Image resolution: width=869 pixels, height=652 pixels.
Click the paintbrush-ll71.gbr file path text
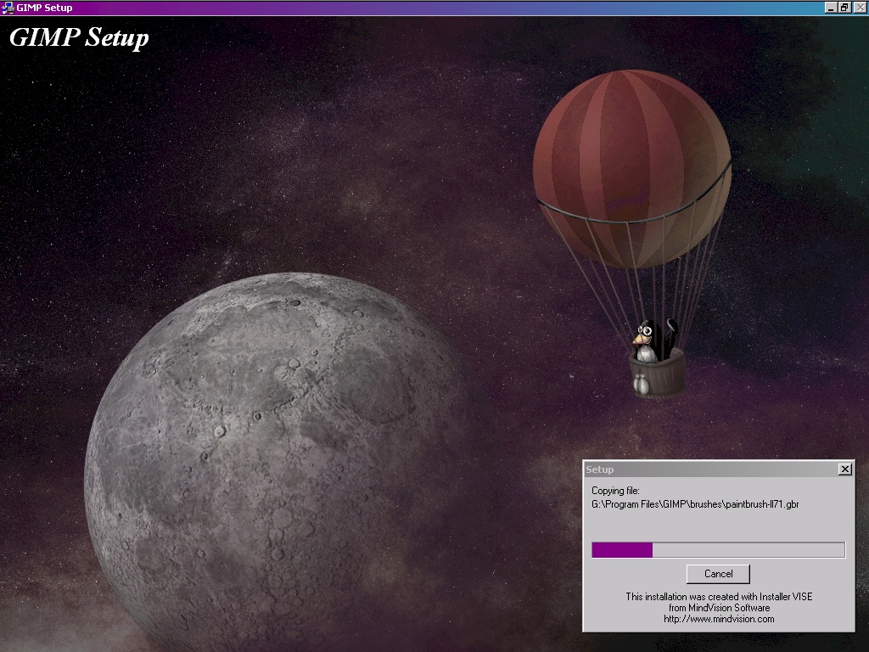click(x=695, y=504)
